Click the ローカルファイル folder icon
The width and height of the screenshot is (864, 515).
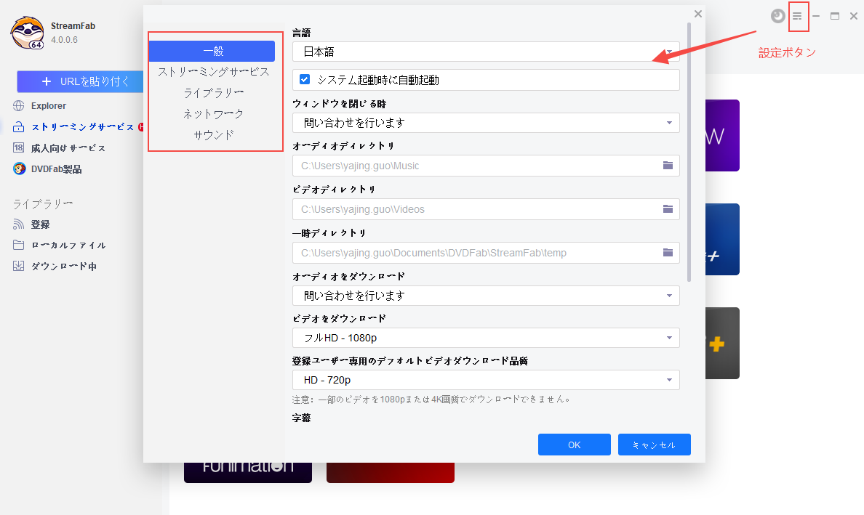coord(19,245)
